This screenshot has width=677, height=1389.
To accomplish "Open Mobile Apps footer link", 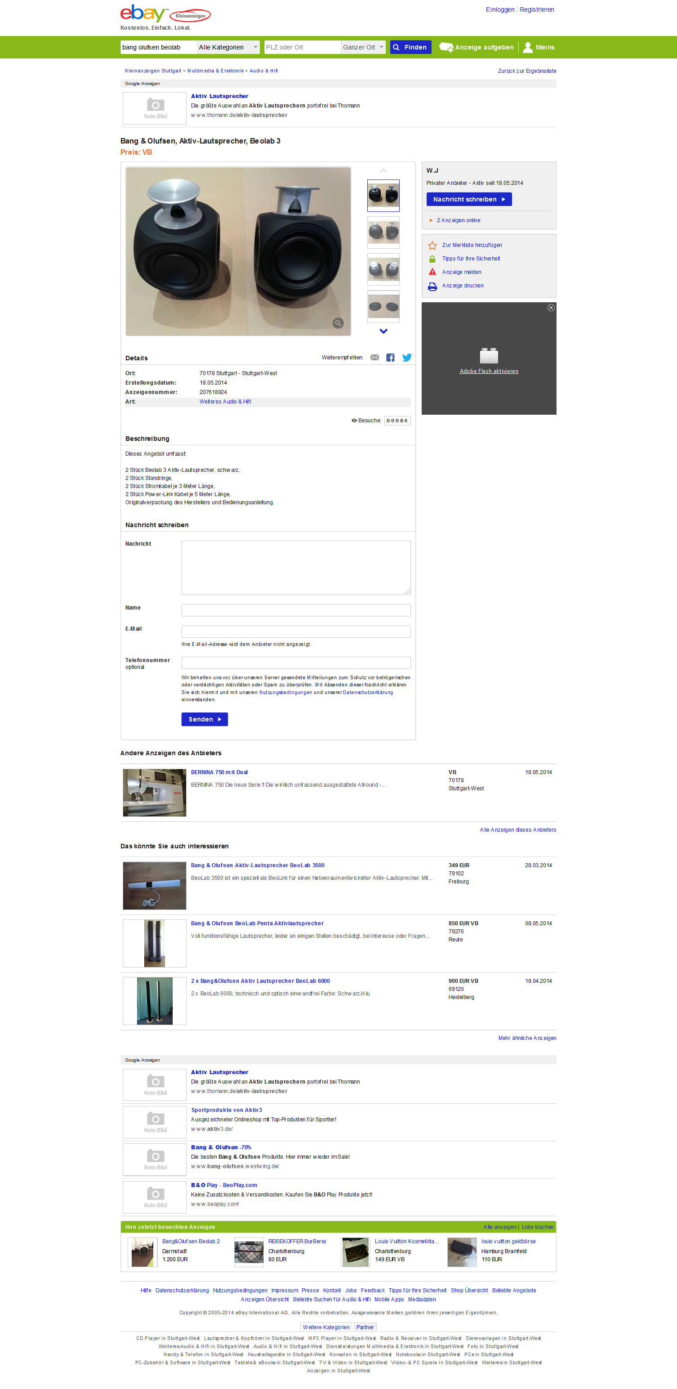I will click(389, 1300).
